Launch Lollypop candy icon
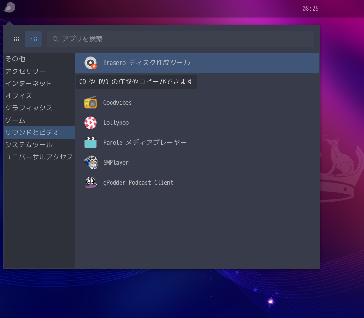The width and height of the screenshot is (364, 318). tap(91, 123)
